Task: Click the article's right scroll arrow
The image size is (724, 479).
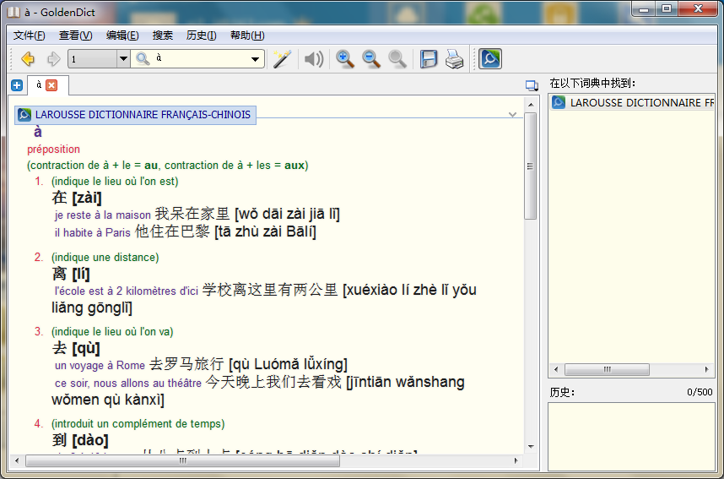Action: point(516,460)
